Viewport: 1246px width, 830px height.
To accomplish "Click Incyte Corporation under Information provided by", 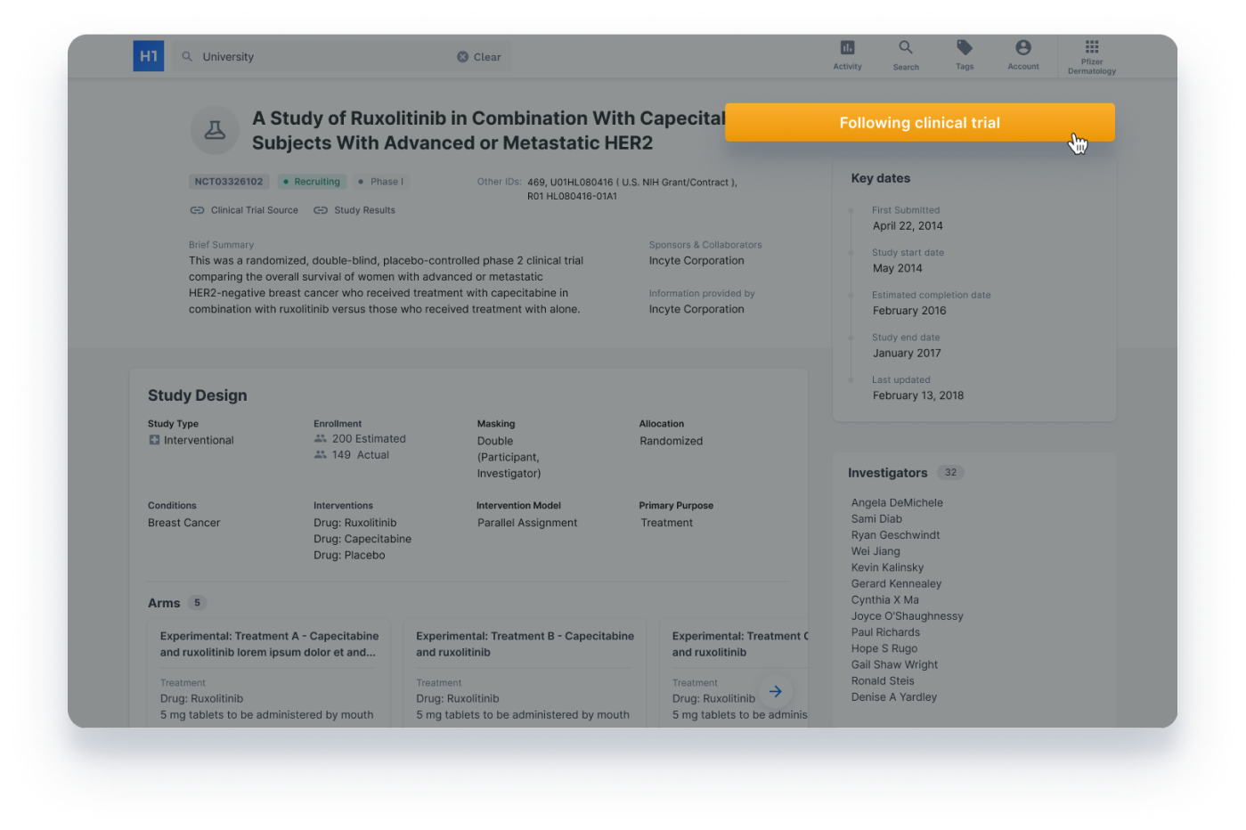I will tap(696, 309).
